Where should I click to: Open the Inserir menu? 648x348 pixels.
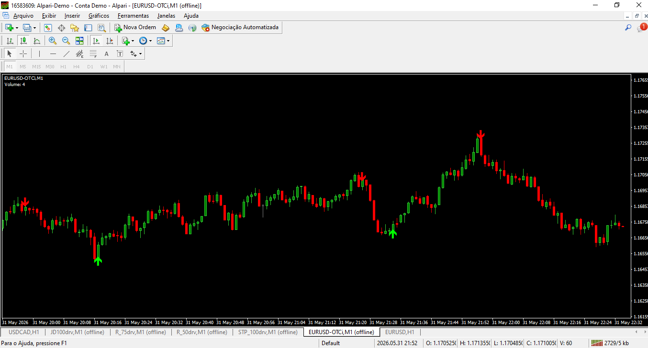click(72, 16)
